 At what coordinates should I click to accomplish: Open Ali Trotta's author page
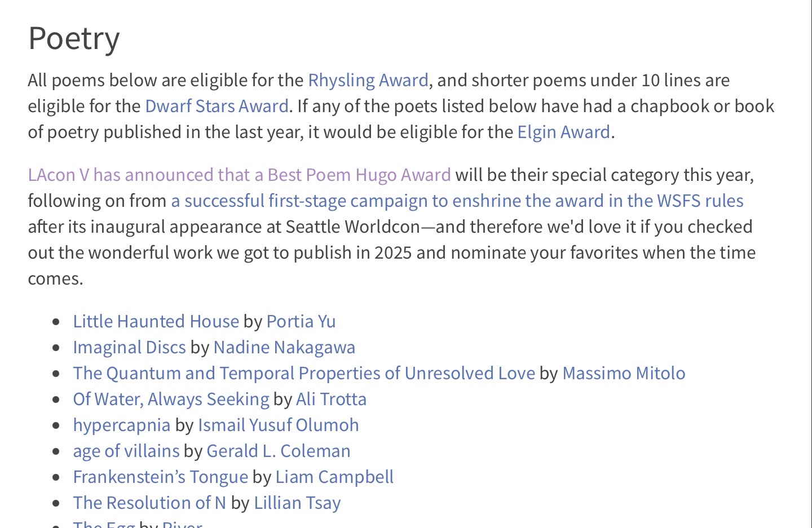(x=331, y=400)
